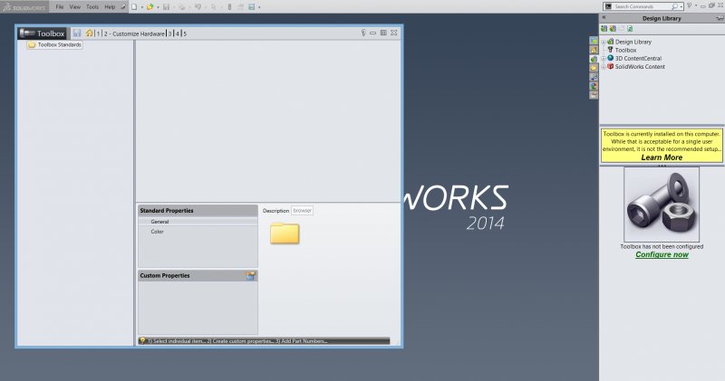Screen dimensions: 725x381
Task: Save Toolbox settings with the floppy icon
Action: pos(77,33)
